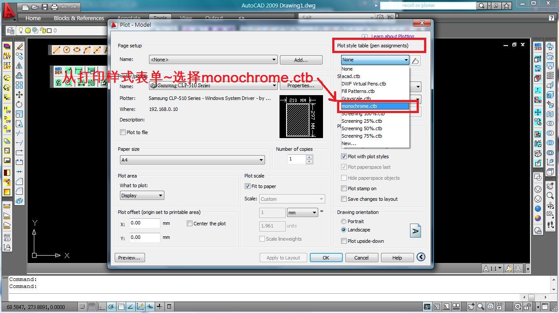Toggle Ortho mode in status bar
The image size is (559, 313).
102,306
